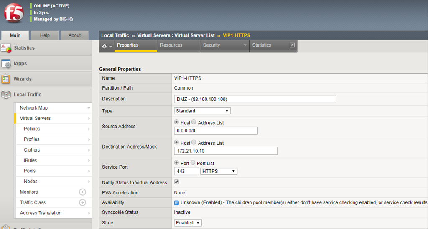Switch to the Help tab
Image resolution: width=428 pixels, height=229 pixels.
(45, 35)
